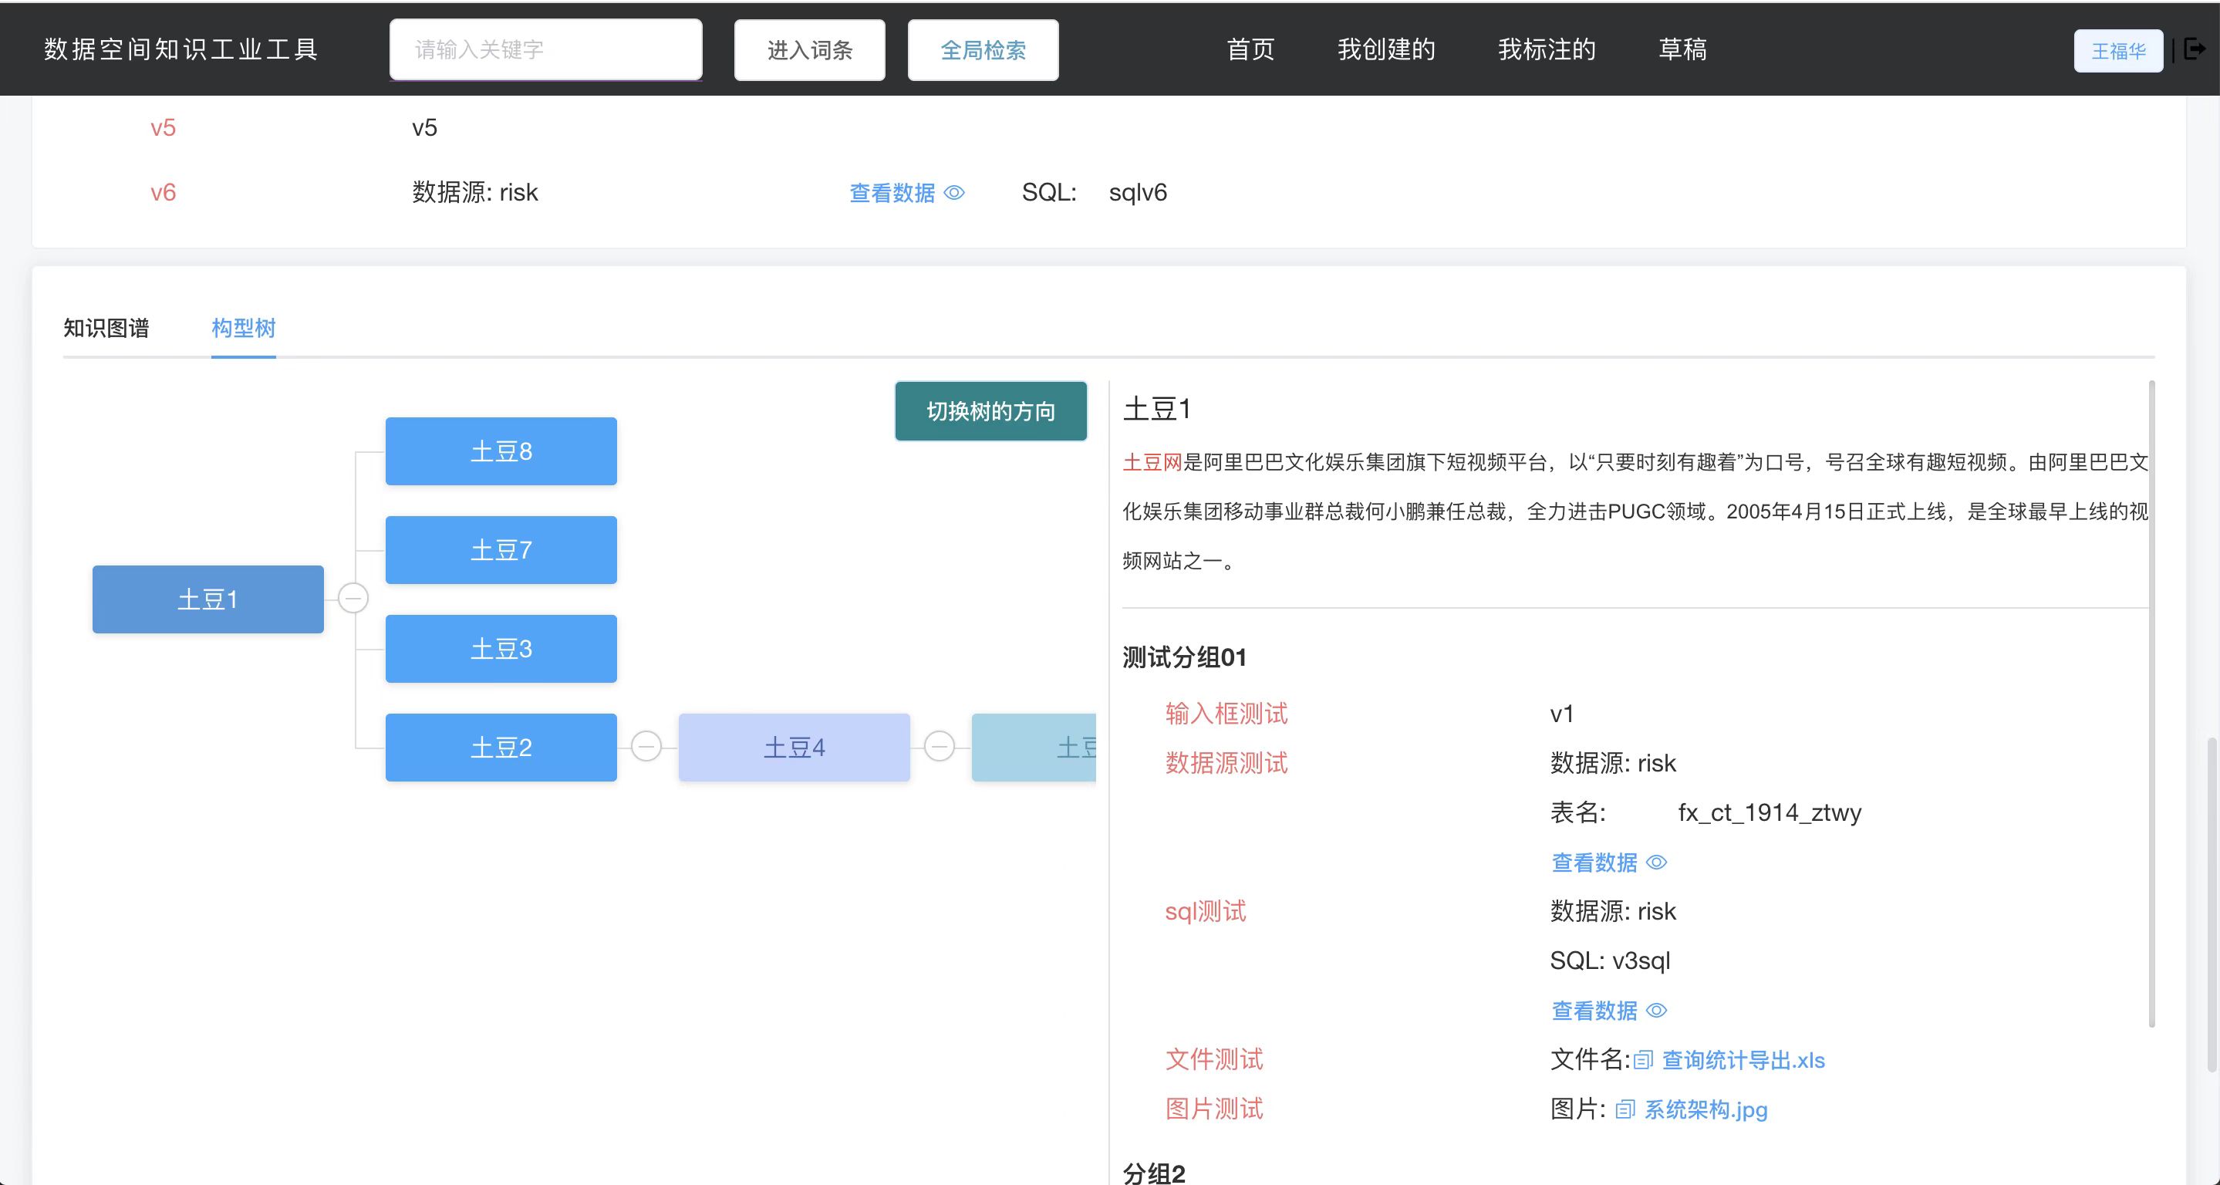
Task: Click the detail panel's vertical scrollbar
Action: coord(2151,704)
